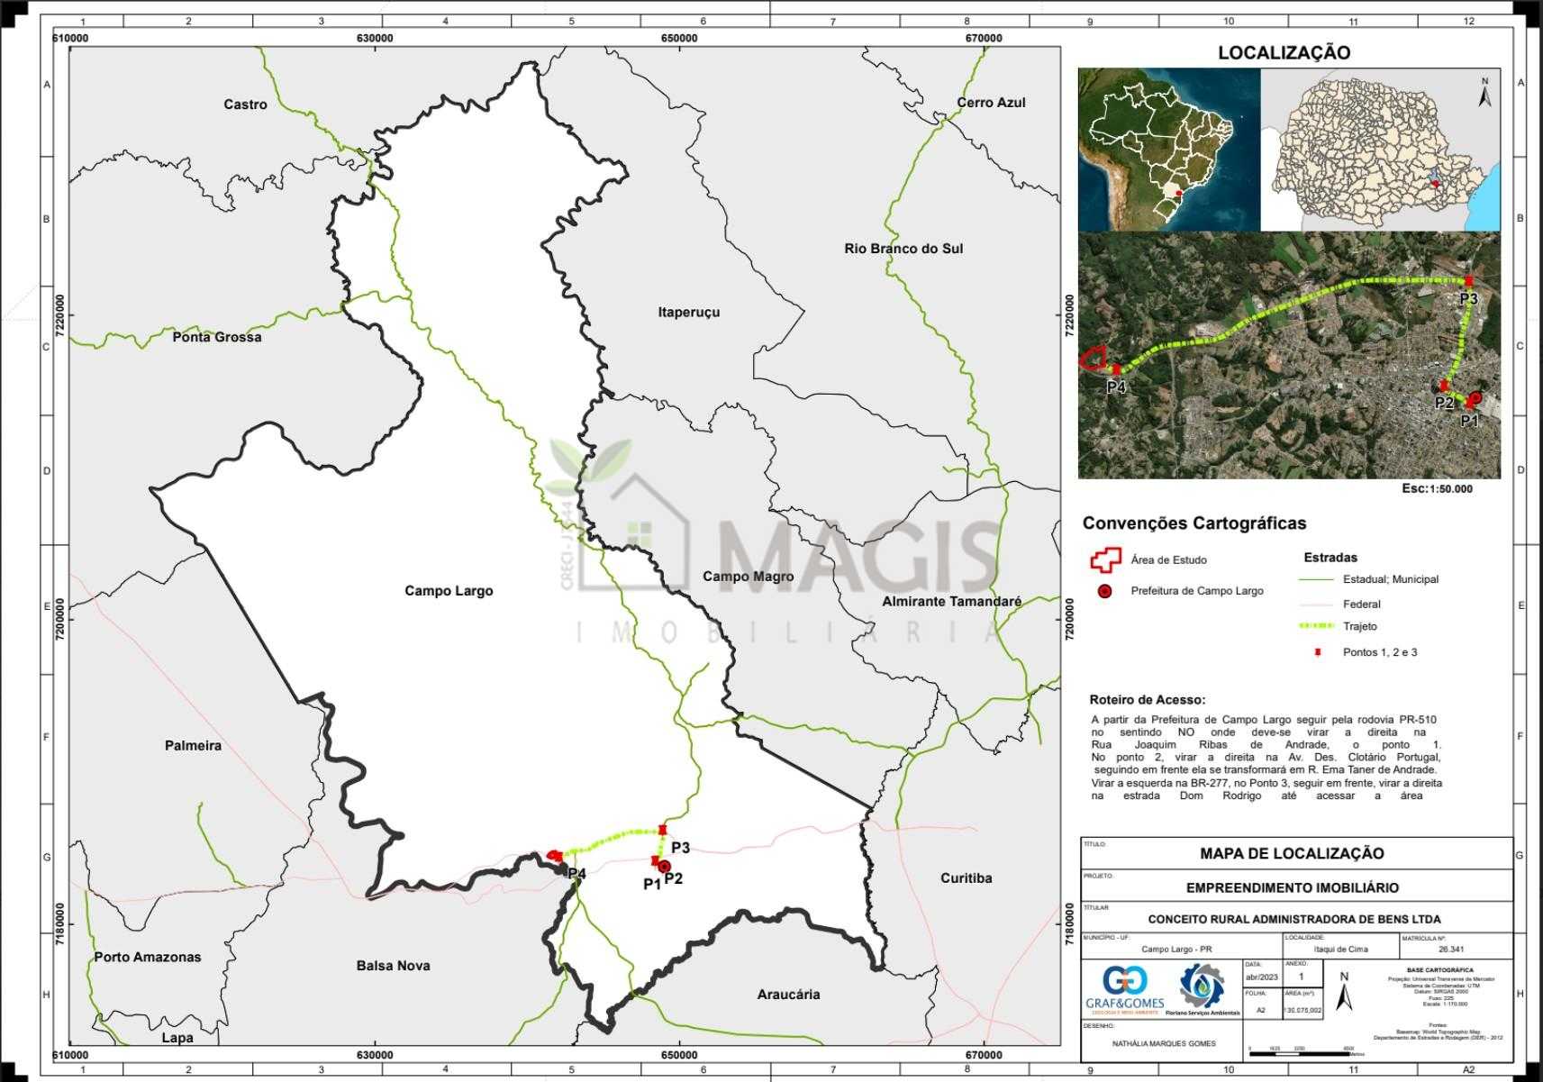
Task: Open the Paraná municipalities inset map
Action: tap(1380, 149)
